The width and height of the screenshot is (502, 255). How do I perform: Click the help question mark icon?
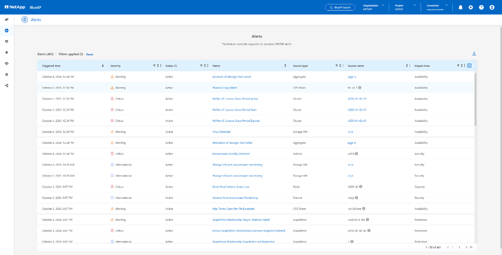(481, 7)
